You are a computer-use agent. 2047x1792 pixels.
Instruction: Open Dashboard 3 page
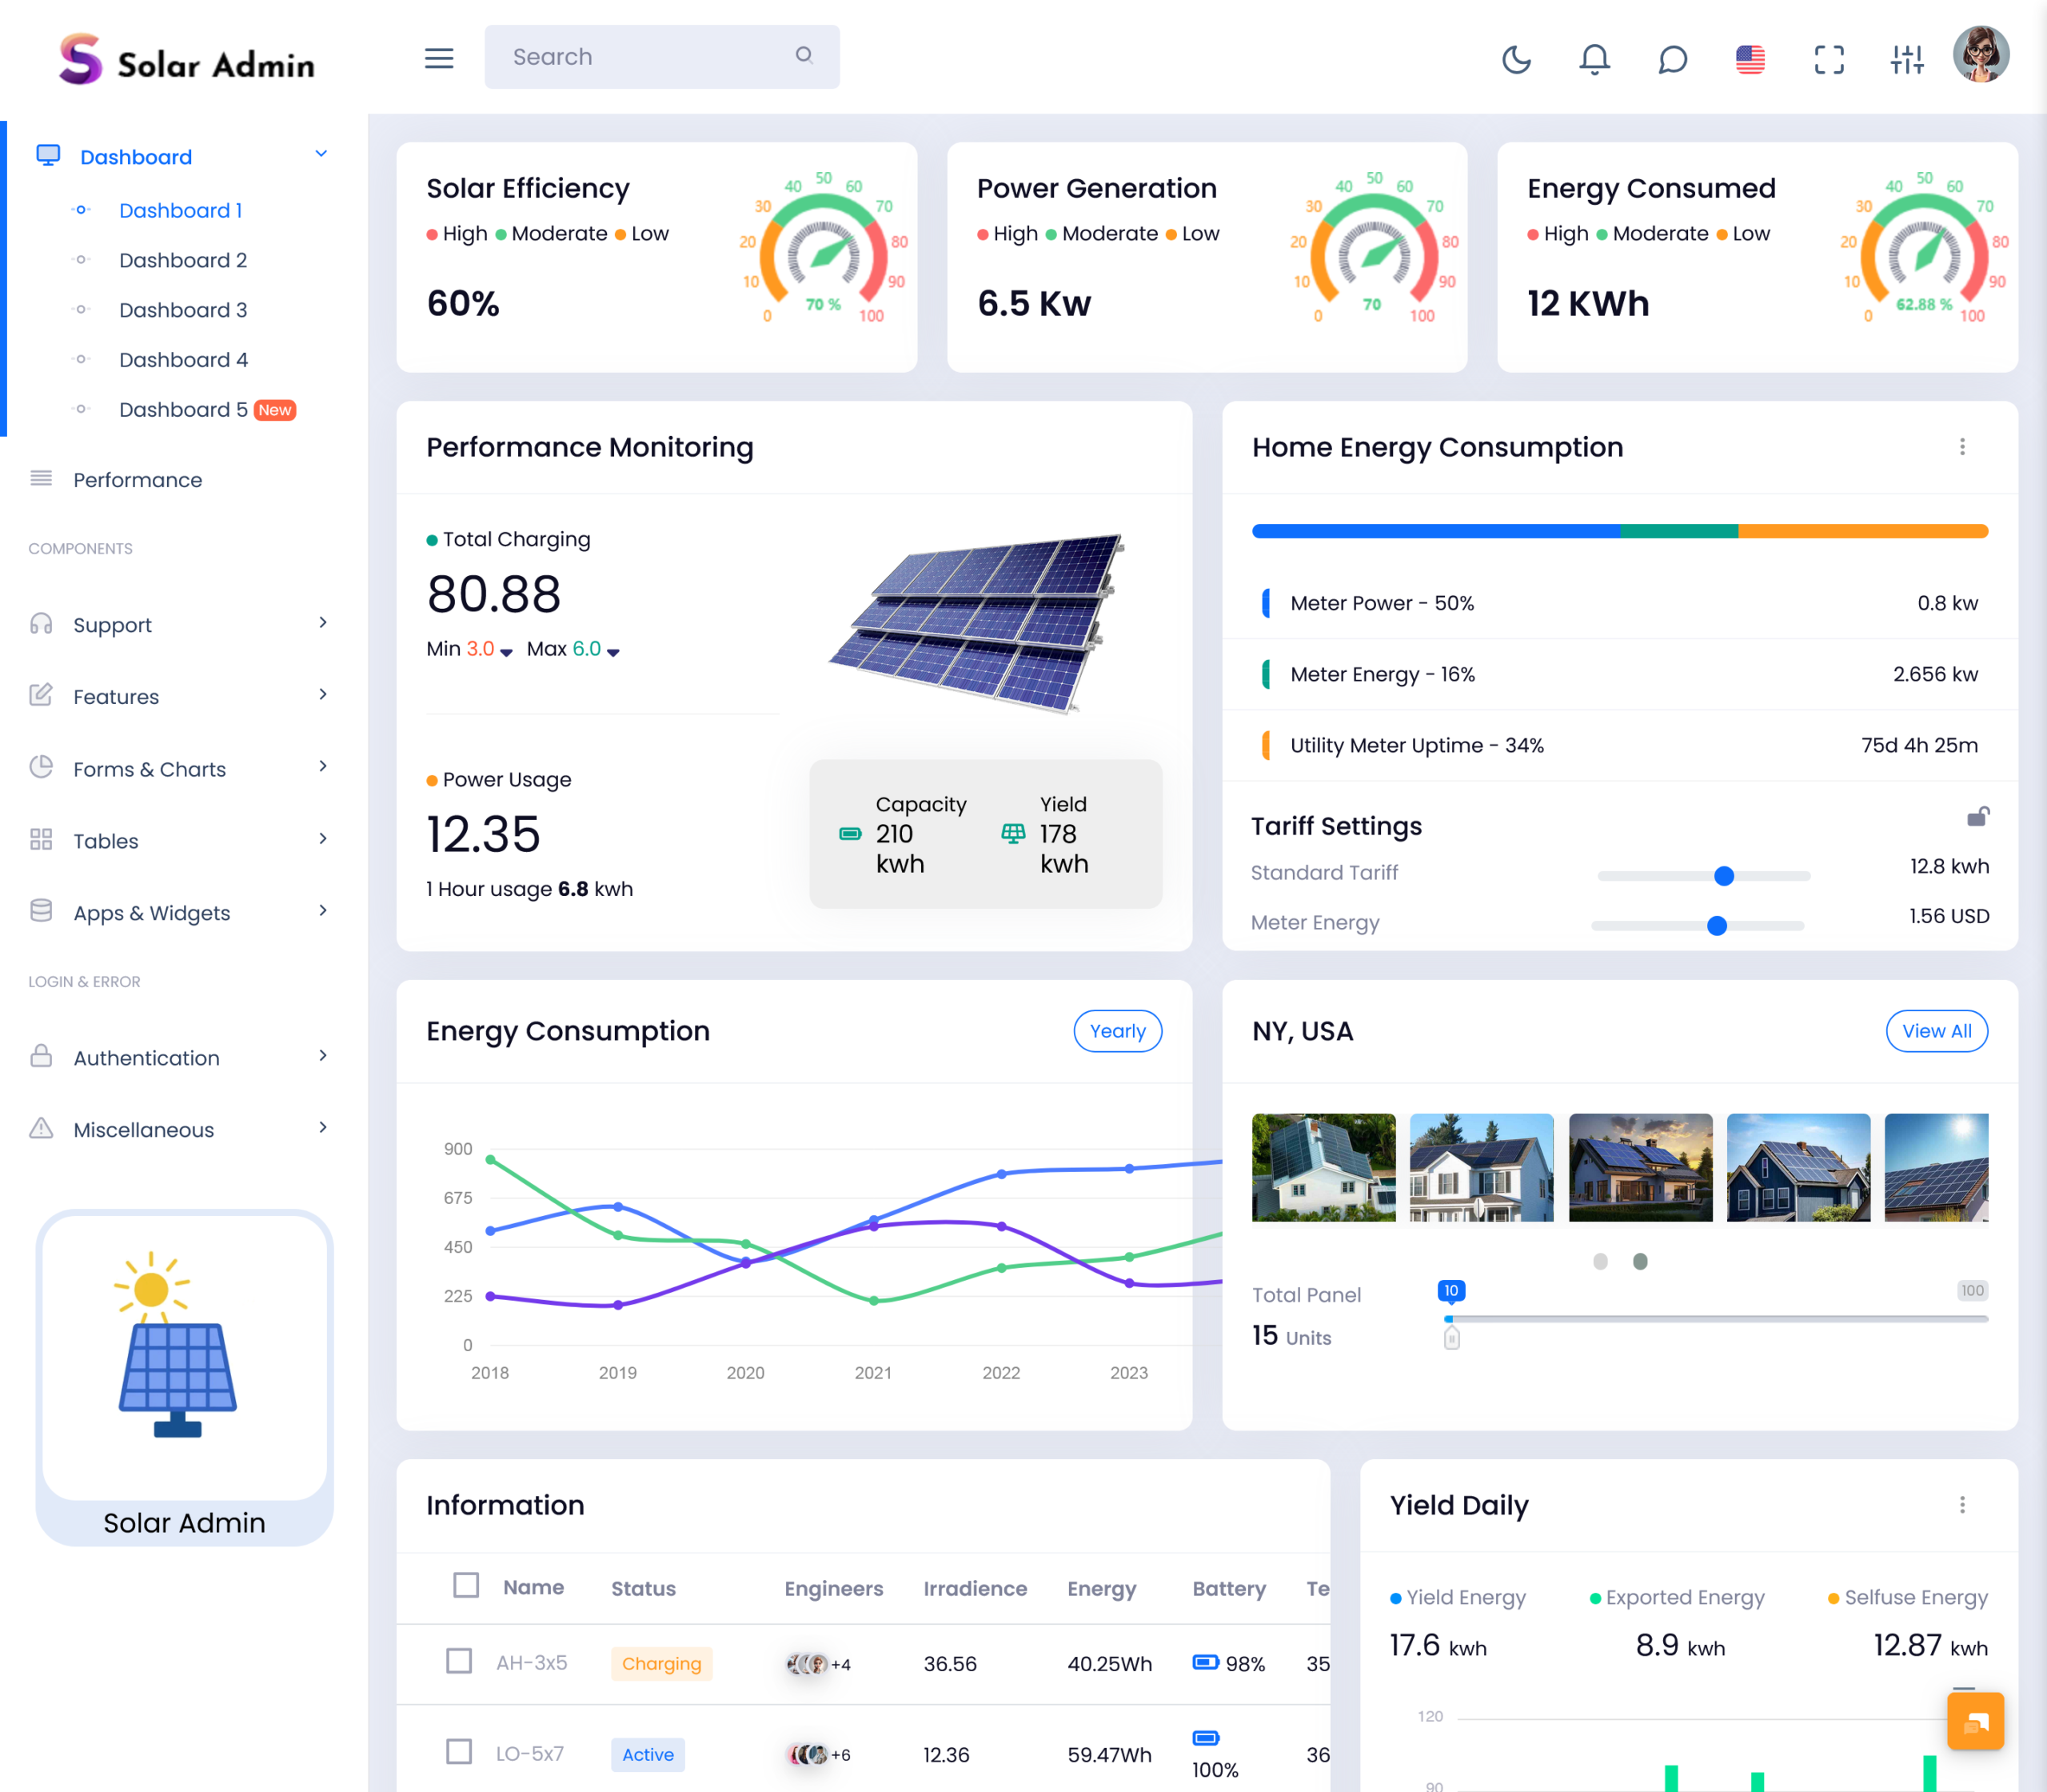(x=183, y=310)
